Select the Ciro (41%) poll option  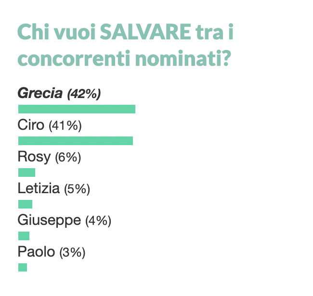coord(50,125)
